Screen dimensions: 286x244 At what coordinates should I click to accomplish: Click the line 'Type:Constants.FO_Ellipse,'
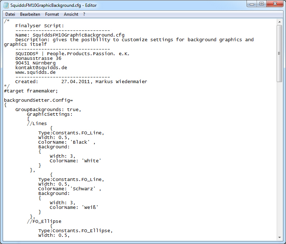pyautogui.click(x=75, y=231)
